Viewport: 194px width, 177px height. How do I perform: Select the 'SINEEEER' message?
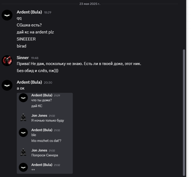click(x=26, y=39)
